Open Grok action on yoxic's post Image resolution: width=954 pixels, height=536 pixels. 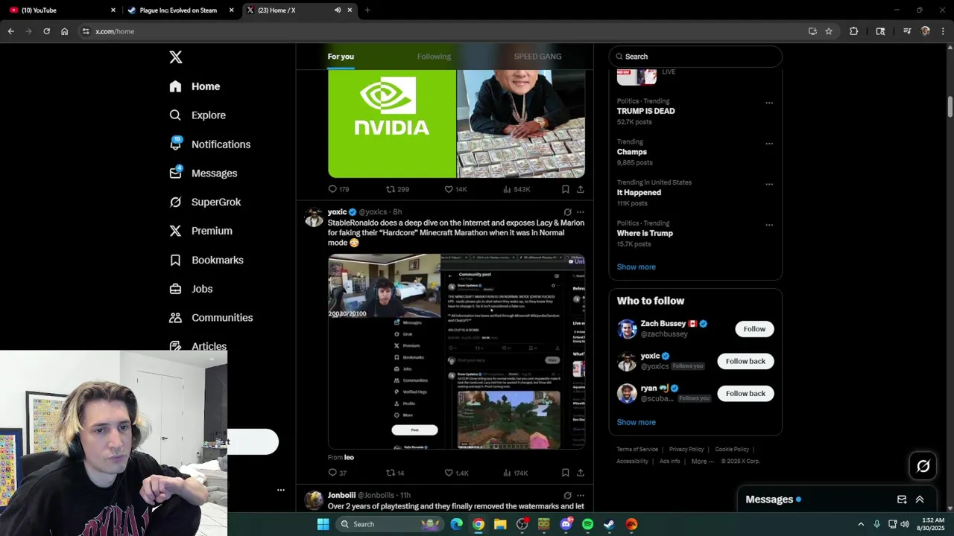click(567, 212)
